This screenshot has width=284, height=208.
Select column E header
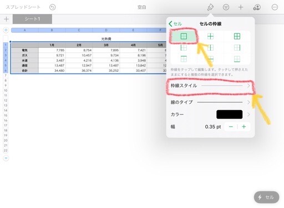click(133, 30)
